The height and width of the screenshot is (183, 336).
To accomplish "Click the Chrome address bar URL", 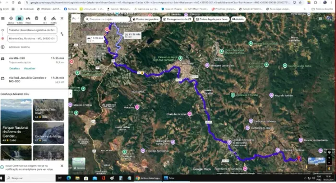I will 160,2.
